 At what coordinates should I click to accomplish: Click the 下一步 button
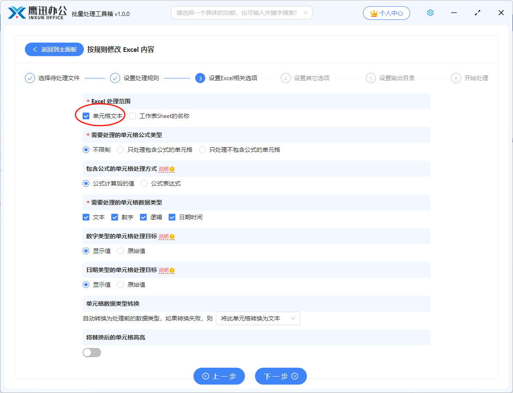coord(281,376)
